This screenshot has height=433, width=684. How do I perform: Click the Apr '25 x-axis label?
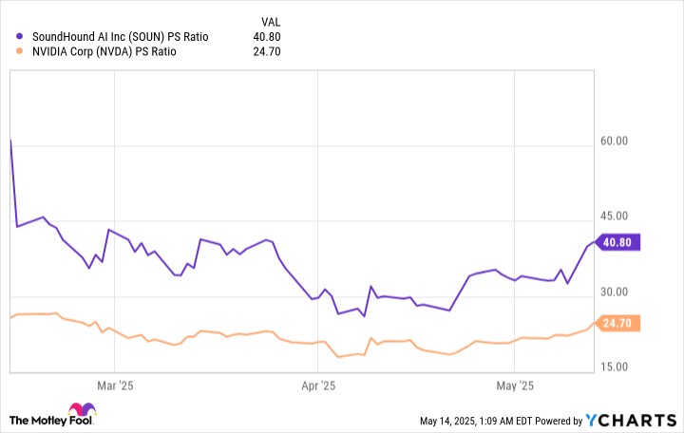(x=318, y=386)
